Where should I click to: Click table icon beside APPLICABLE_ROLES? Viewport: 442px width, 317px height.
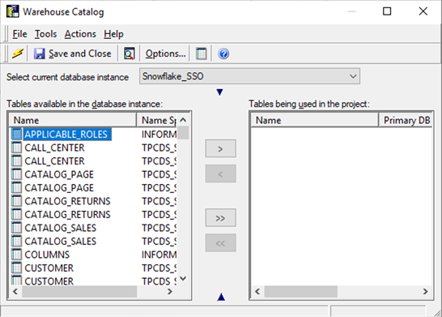[17, 134]
